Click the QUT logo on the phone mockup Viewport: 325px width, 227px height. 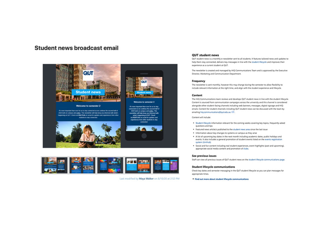point(144,81)
